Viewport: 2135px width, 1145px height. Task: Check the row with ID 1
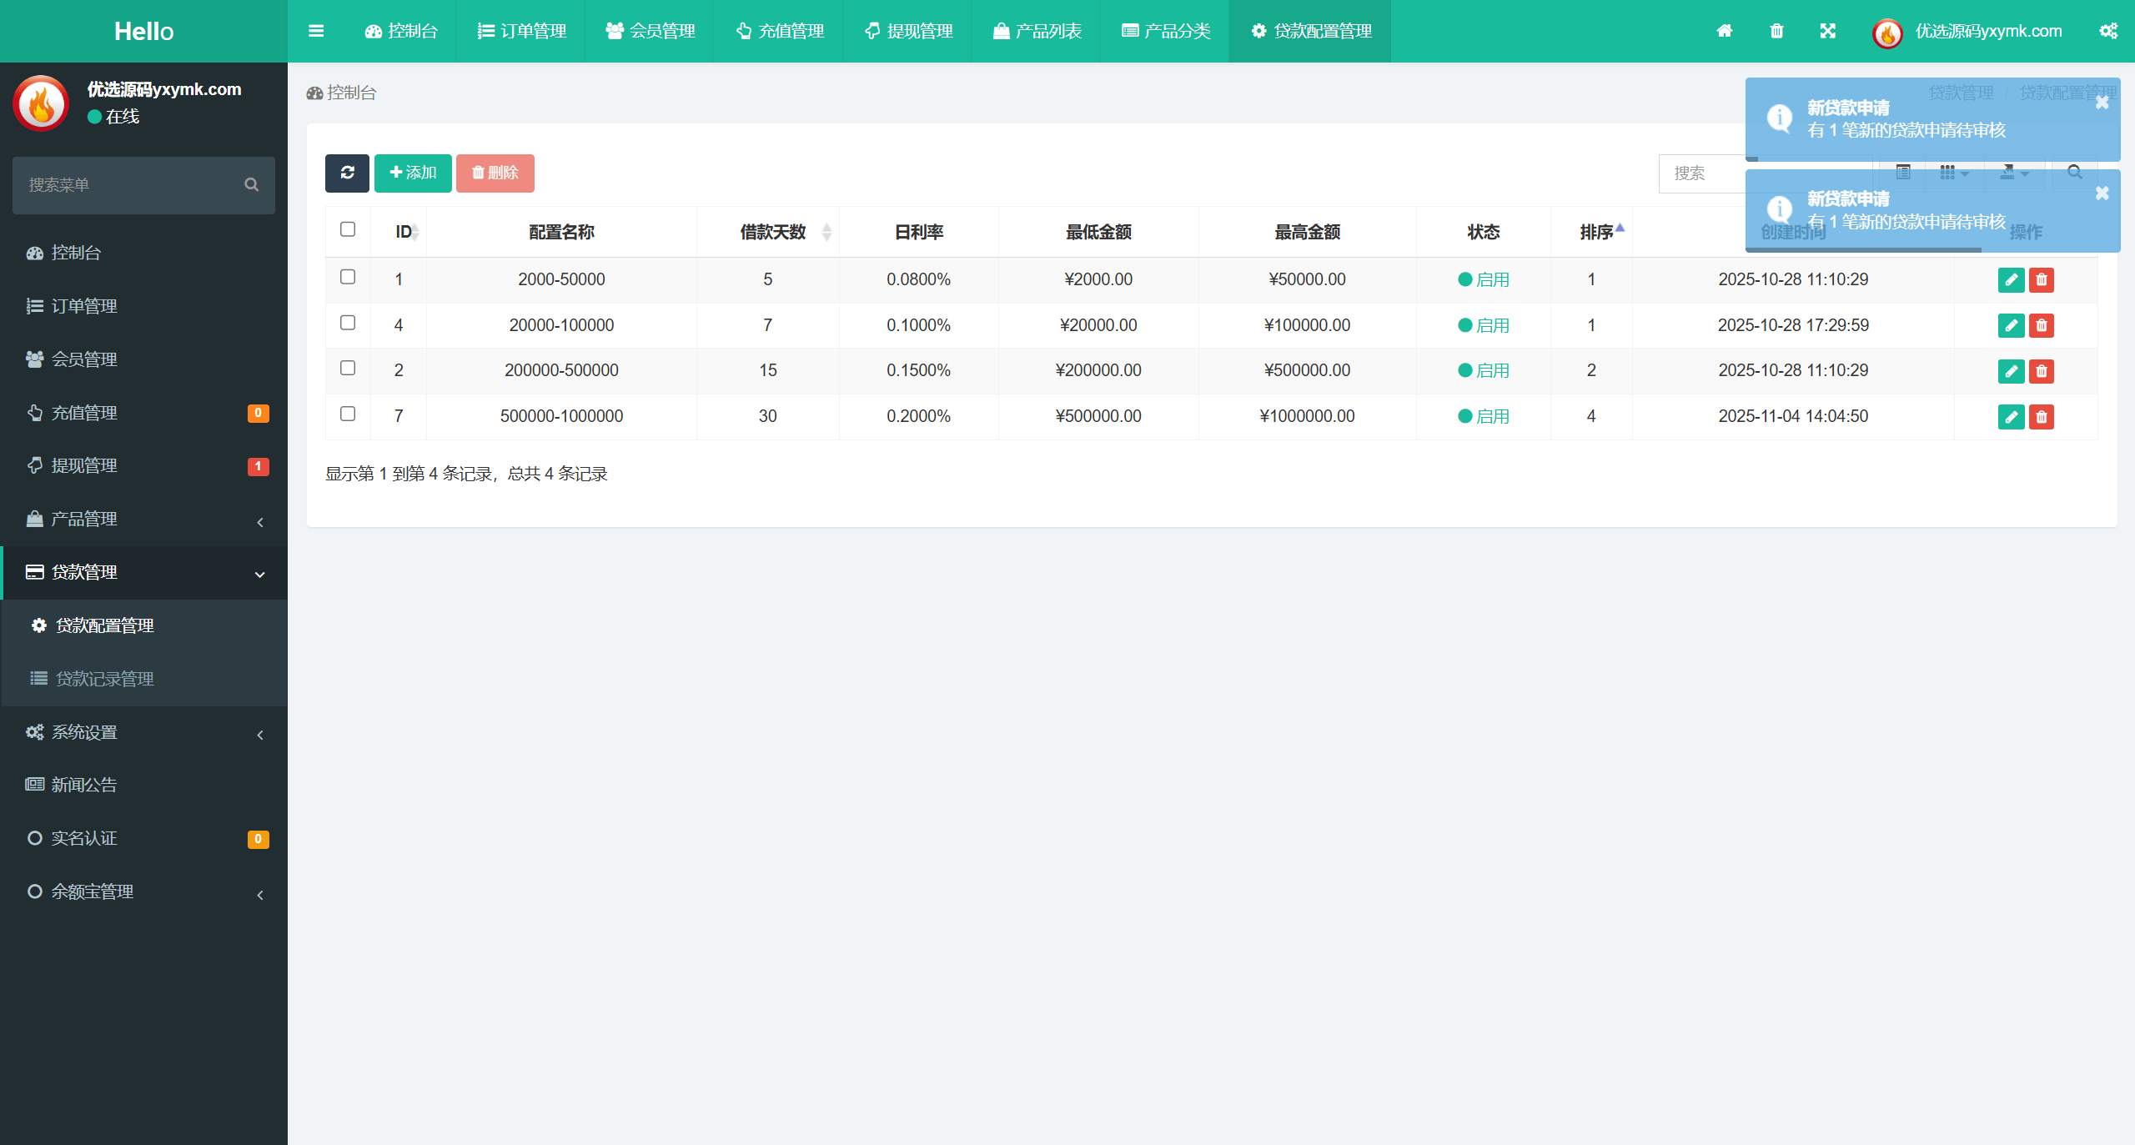(348, 277)
